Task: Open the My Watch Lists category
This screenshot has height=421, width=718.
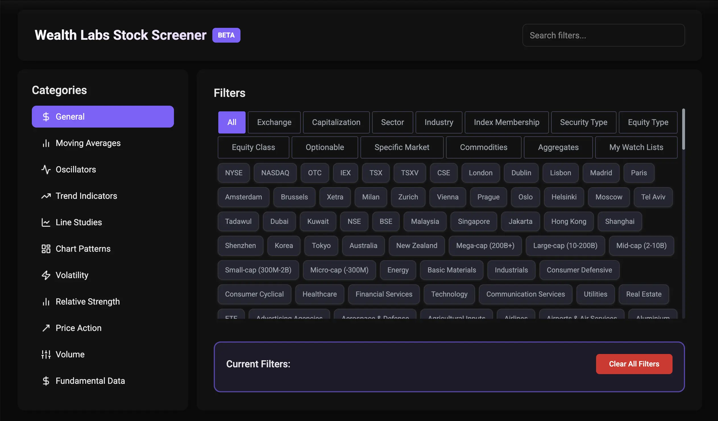Action: pos(636,147)
